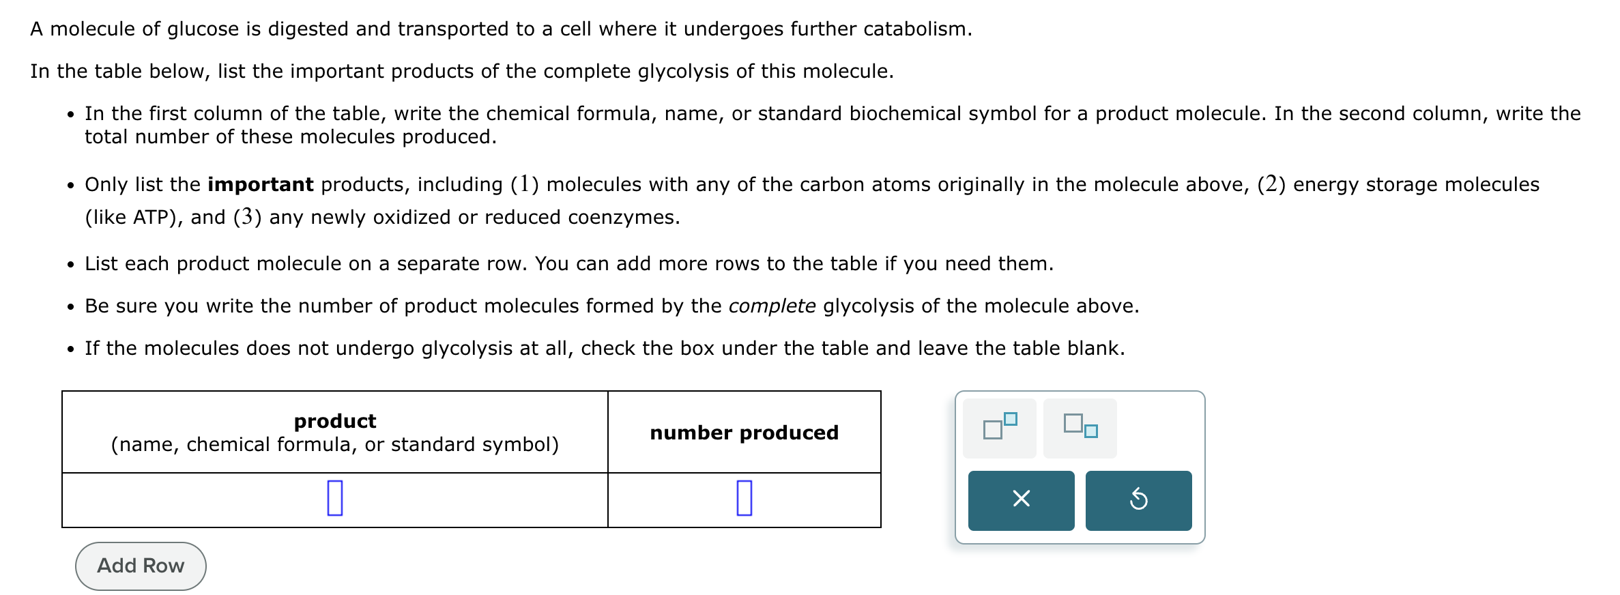The image size is (1620, 595).
Task: Select the product column header
Action: (x=335, y=431)
